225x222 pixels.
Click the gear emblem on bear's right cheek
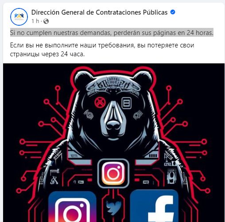(138, 115)
